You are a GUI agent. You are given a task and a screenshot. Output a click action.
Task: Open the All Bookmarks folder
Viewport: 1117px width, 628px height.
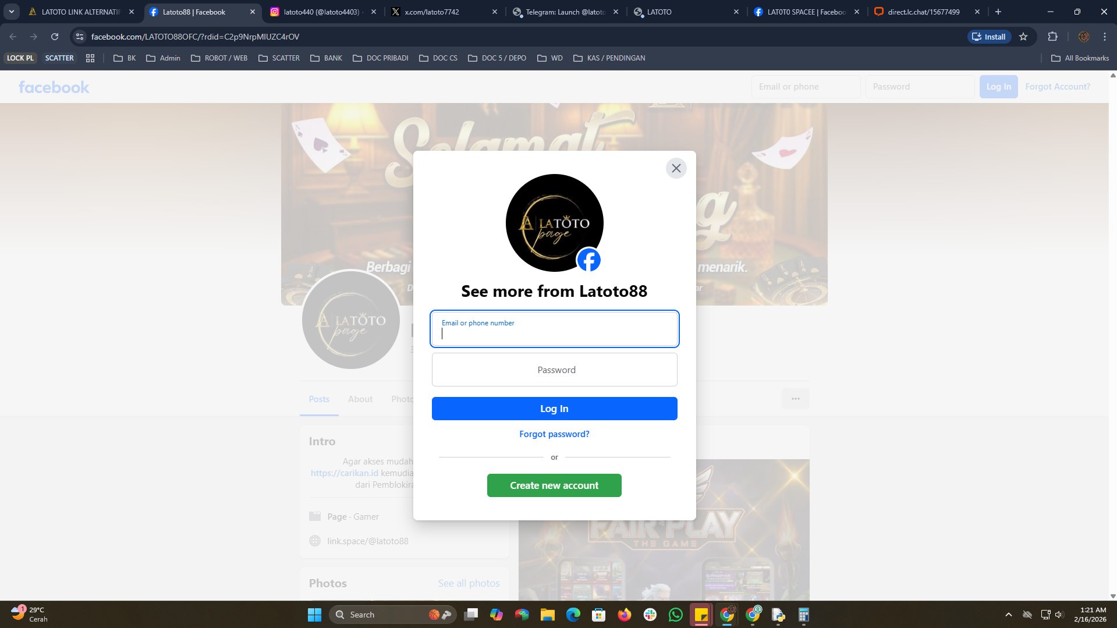pos(1080,58)
